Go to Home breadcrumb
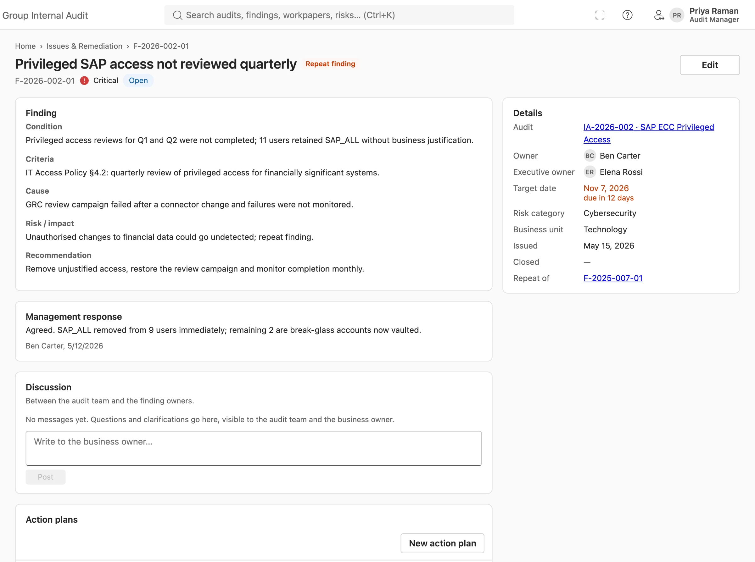The width and height of the screenshot is (755, 562). click(25, 46)
